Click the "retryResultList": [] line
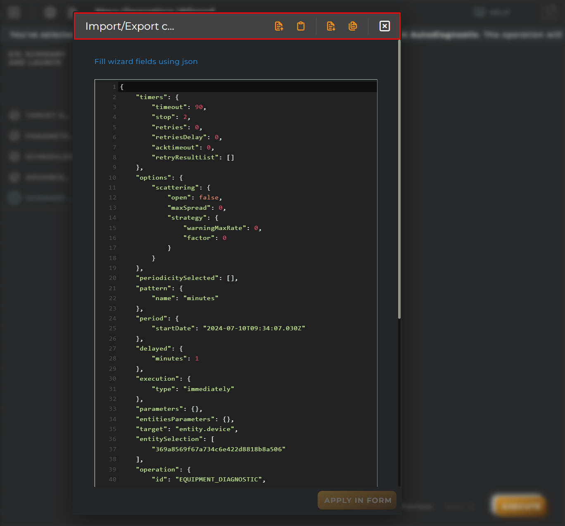 193,157
